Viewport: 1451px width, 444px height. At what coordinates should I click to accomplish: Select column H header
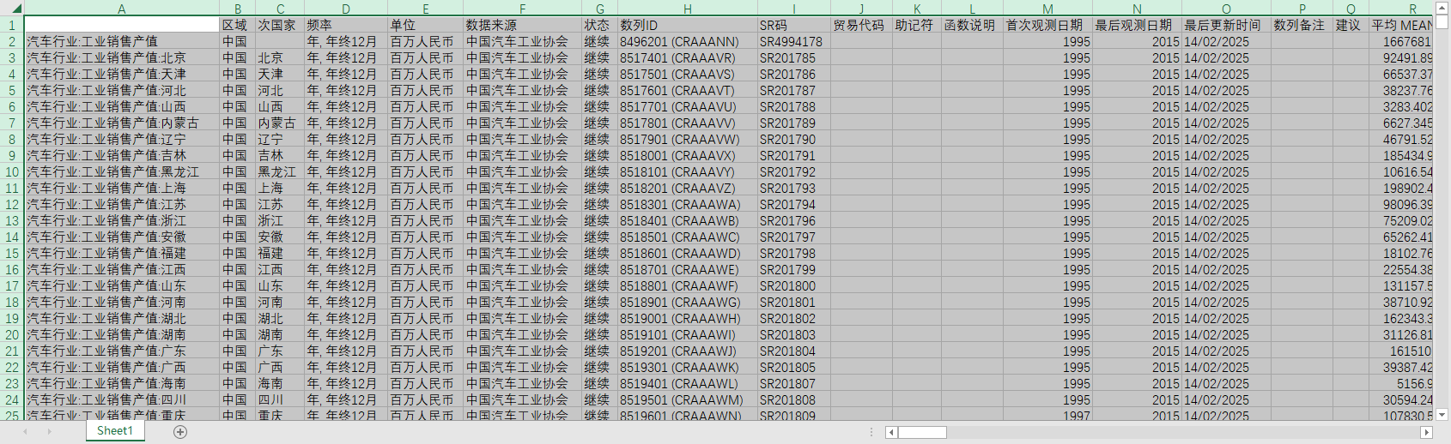tap(687, 9)
